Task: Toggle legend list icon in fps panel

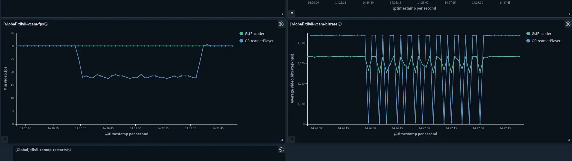Action: [5, 139]
